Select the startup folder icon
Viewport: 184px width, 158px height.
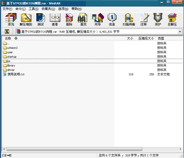coord(5,56)
